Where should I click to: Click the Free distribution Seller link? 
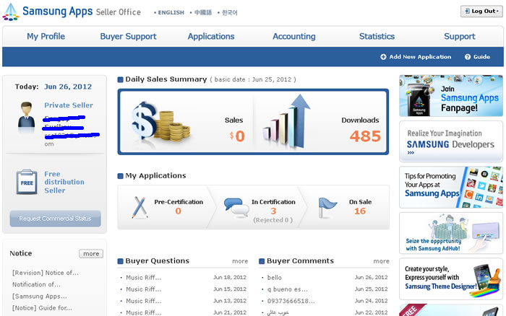click(x=64, y=182)
